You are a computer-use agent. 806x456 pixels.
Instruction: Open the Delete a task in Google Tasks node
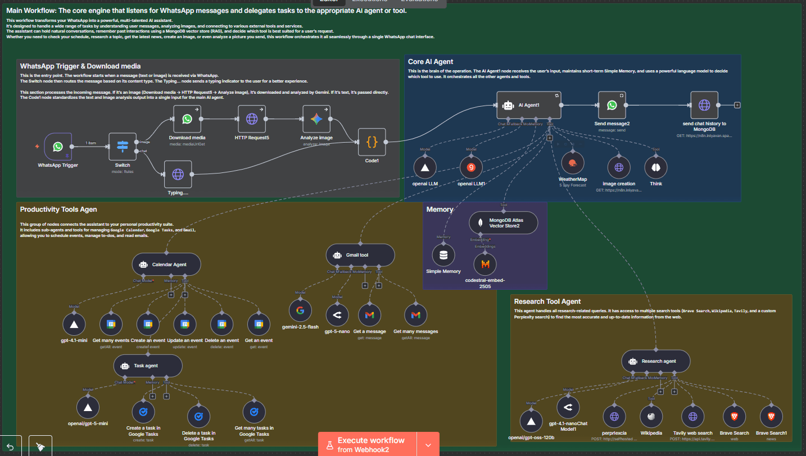click(198, 417)
